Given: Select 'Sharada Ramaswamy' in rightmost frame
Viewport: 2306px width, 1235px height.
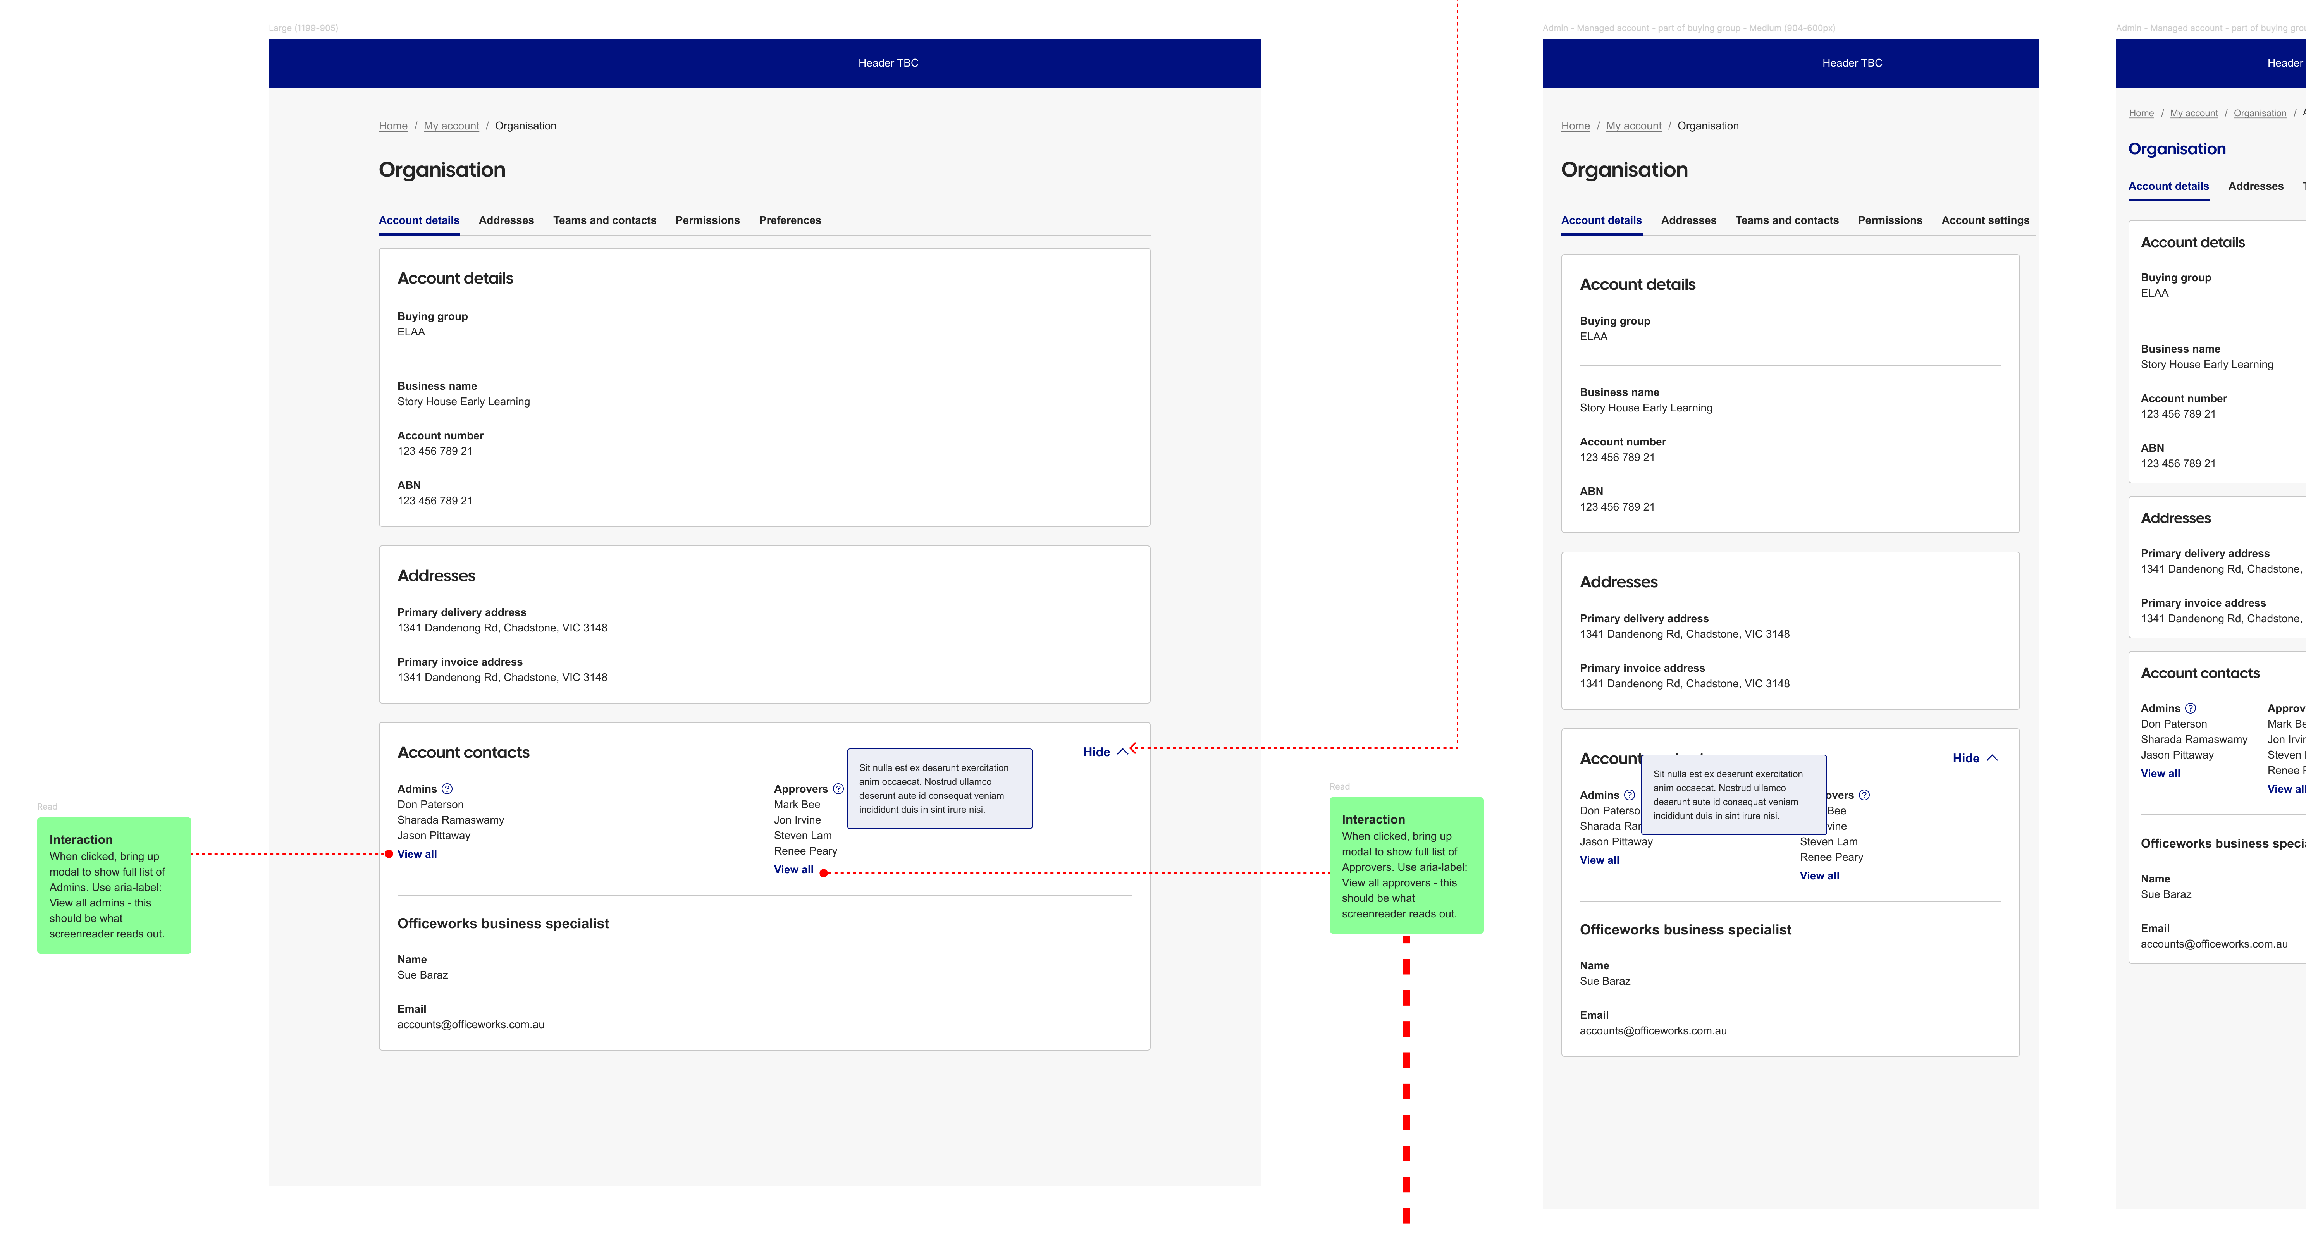Looking at the screenshot, I should [2194, 739].
